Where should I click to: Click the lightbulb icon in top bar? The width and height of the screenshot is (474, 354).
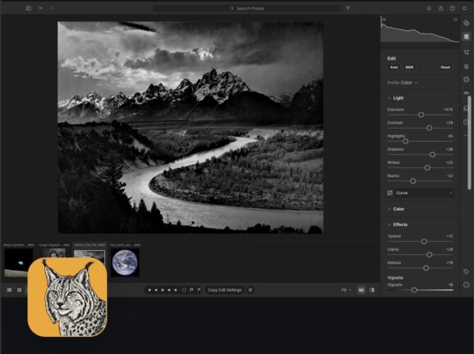tap(429, 8)
